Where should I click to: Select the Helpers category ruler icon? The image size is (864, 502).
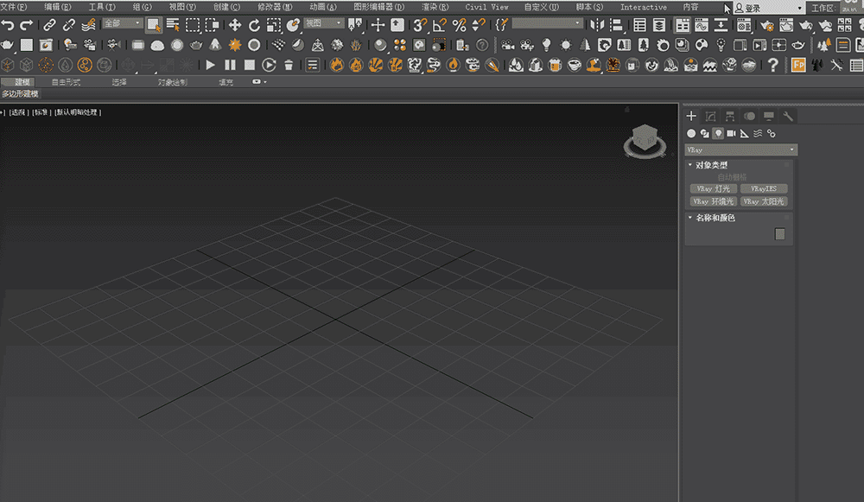[x=745, y=133]
